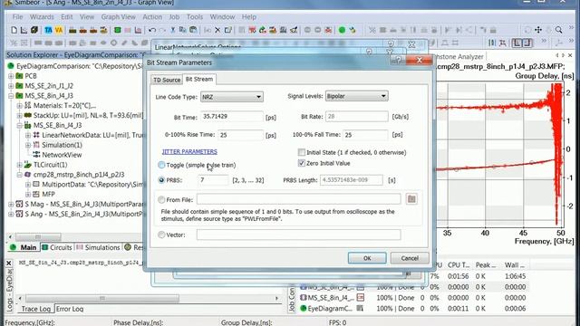Collapse the cmp28_mstrp_8inch_p1J4_p2J3 node
Screen dimensions: 580x326
[19, 175]
